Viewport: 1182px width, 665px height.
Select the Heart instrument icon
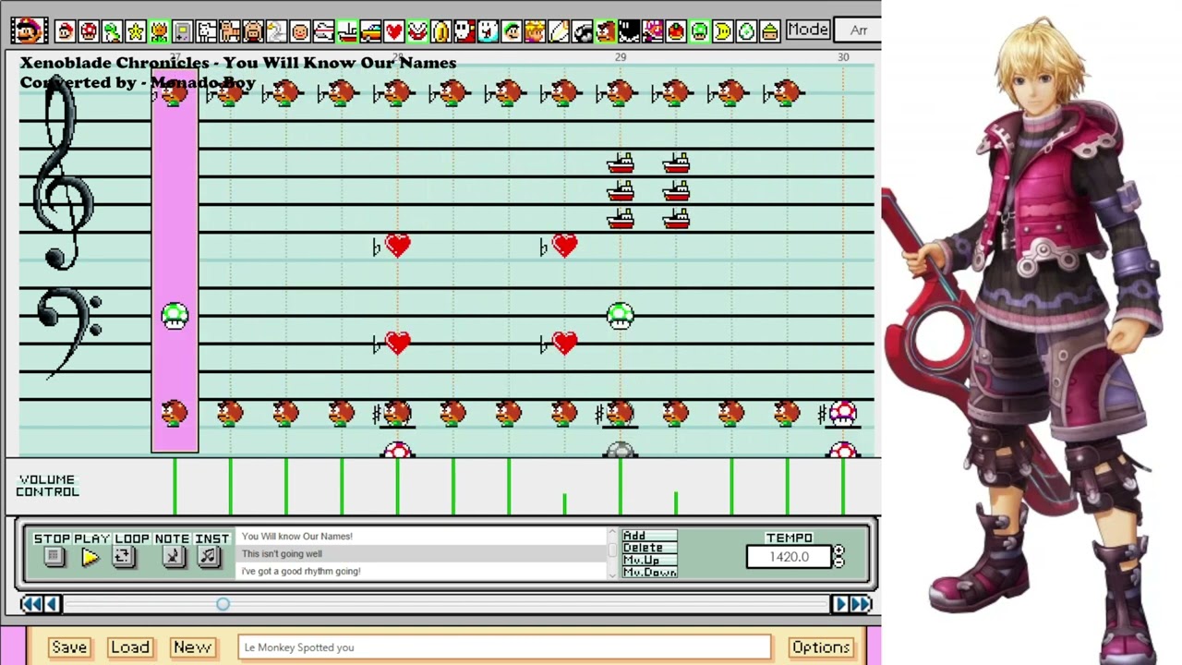click(394, 31)
